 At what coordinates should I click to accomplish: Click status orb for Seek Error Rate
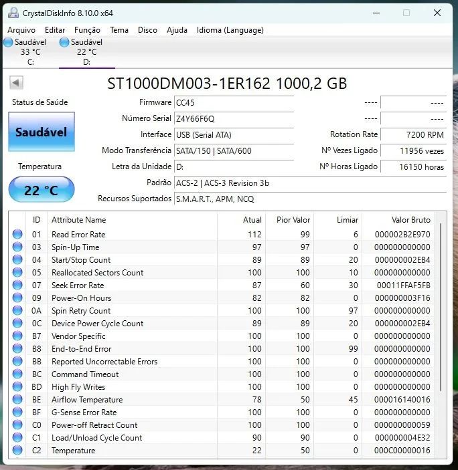(17, 285)
